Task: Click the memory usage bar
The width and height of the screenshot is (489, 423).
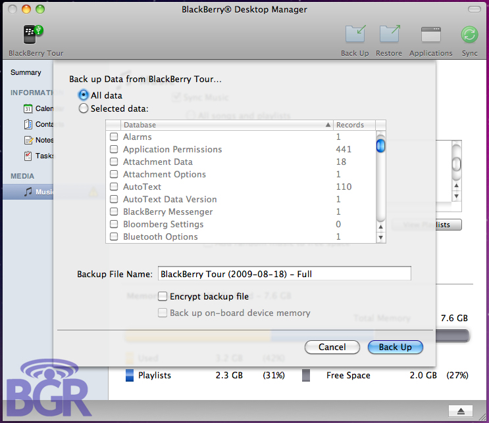Action: pos(297,336)
